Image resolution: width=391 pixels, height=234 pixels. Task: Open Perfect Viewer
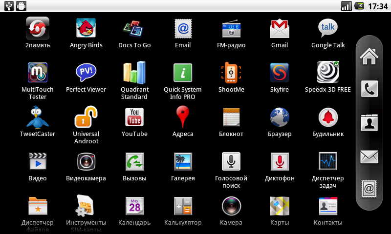86,72
